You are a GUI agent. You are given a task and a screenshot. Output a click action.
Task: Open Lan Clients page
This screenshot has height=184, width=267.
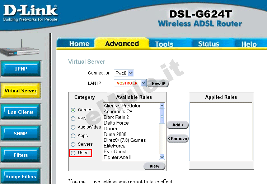click(x=21, y=112)
